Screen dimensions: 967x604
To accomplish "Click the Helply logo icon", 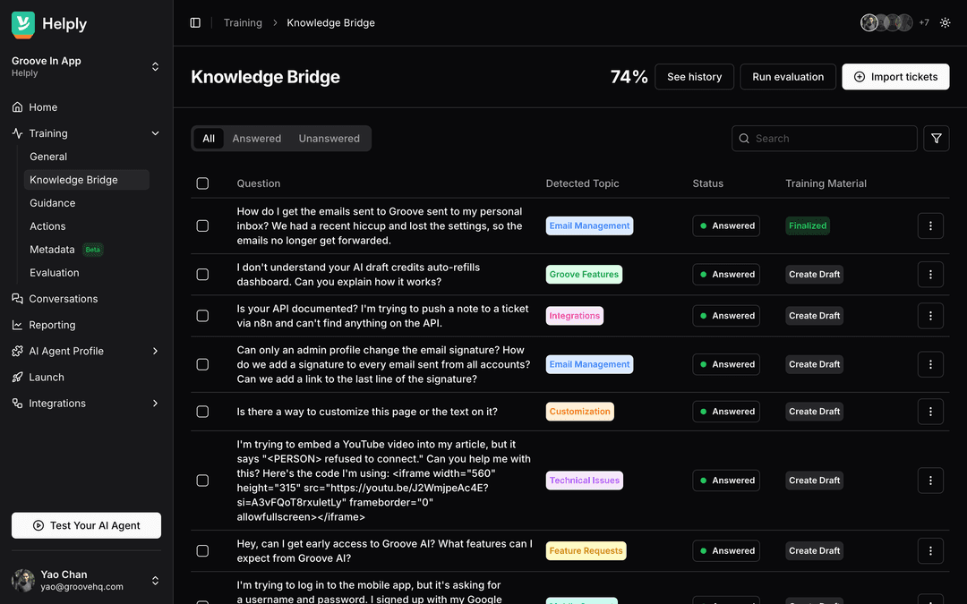I will [x=22, y=25].
